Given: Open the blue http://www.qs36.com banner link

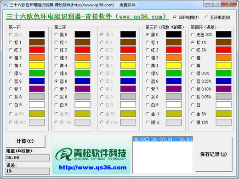Looking at the screenshot, I should (x=93, y=167).
